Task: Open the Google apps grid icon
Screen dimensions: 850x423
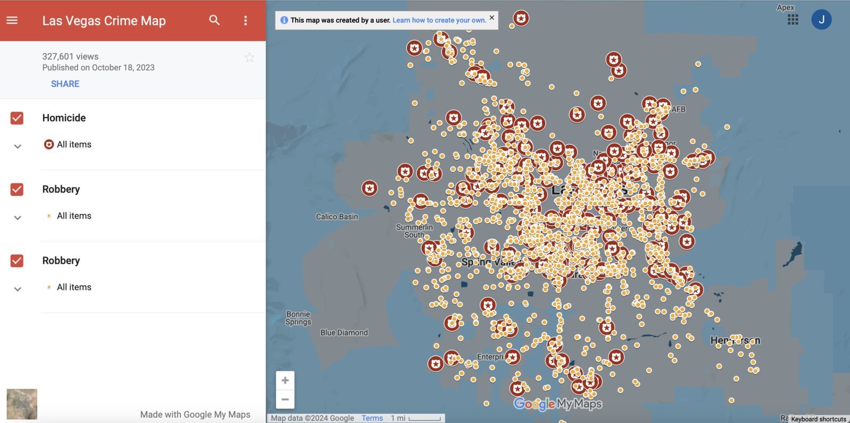Action: [793, 20]
